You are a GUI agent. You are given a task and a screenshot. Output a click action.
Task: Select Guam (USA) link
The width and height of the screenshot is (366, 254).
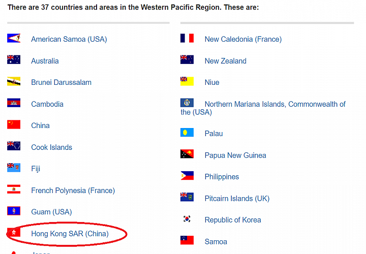51,212
